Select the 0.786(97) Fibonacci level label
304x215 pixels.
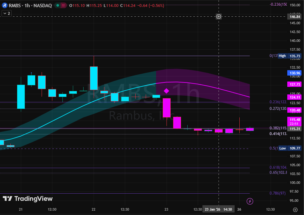tap(278, 193)
